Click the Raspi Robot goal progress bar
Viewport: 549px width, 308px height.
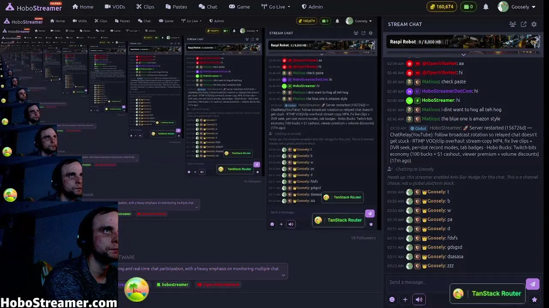(x=463, y=42)
